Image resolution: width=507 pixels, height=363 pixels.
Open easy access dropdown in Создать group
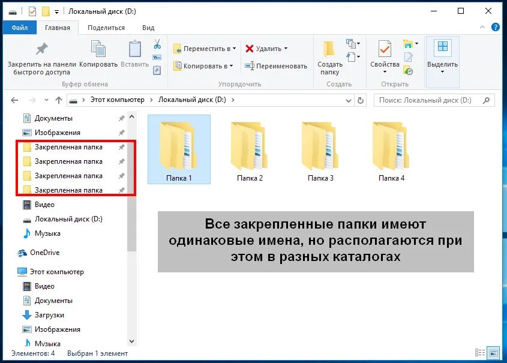[353, 57]
